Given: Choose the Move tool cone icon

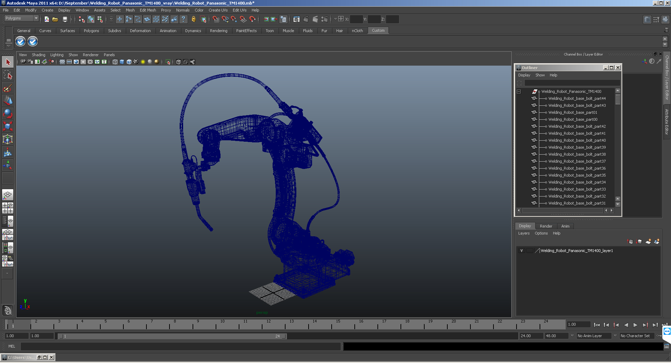Looking at the screenshot, I should (8, 101).
